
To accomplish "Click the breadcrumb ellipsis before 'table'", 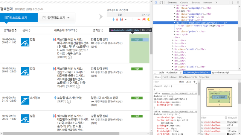I will [155, 72].
